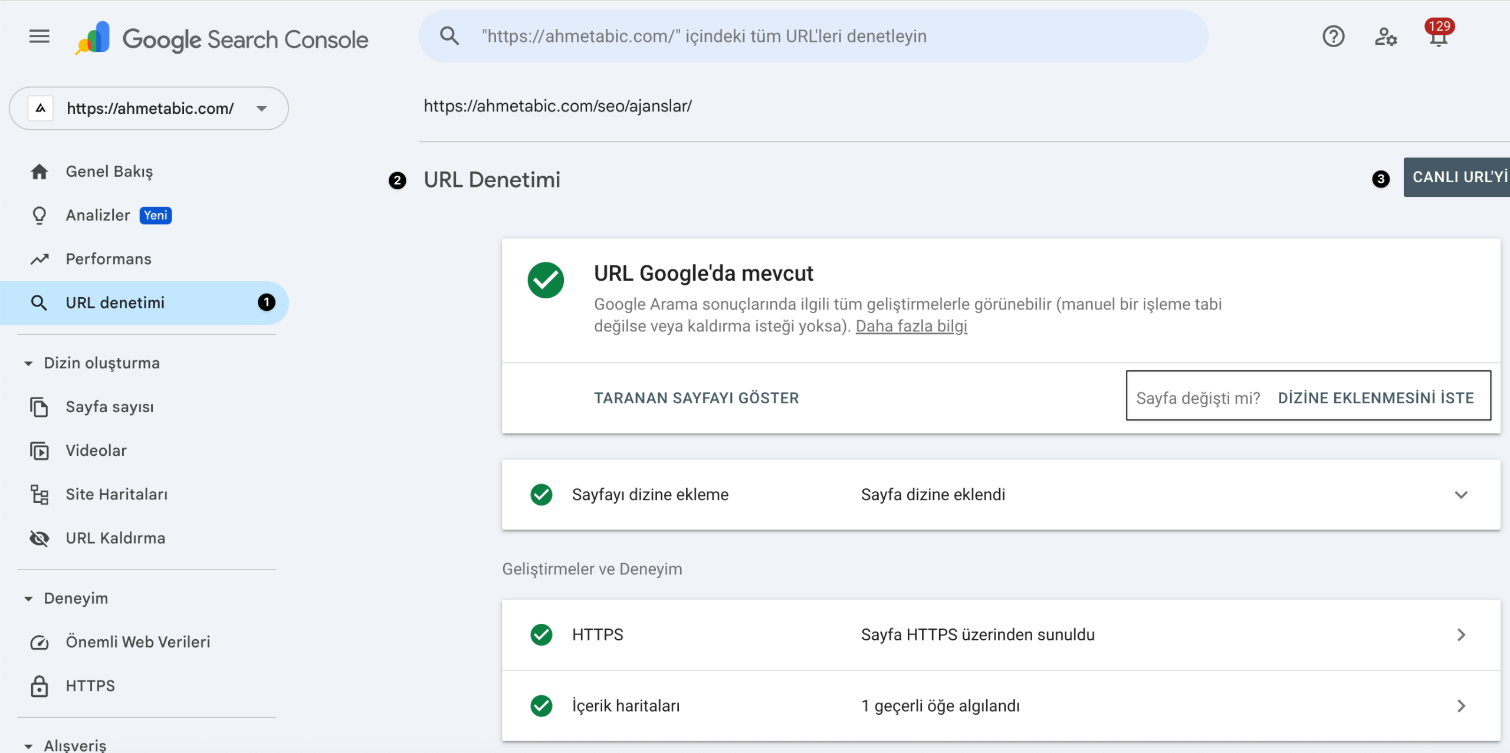Click CANLI URL'Yİ test button
The image size is (1510, 753).
pyautogui.click(x=1457, y=177)
